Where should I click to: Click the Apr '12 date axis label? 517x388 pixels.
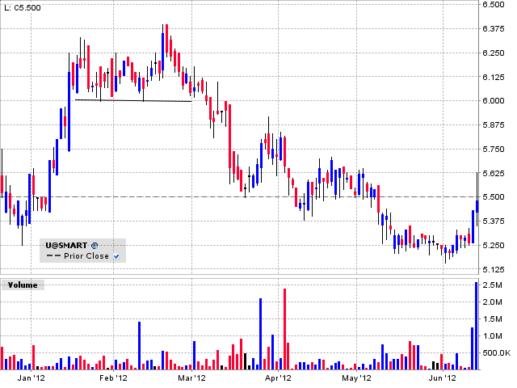tap(278, 377)
